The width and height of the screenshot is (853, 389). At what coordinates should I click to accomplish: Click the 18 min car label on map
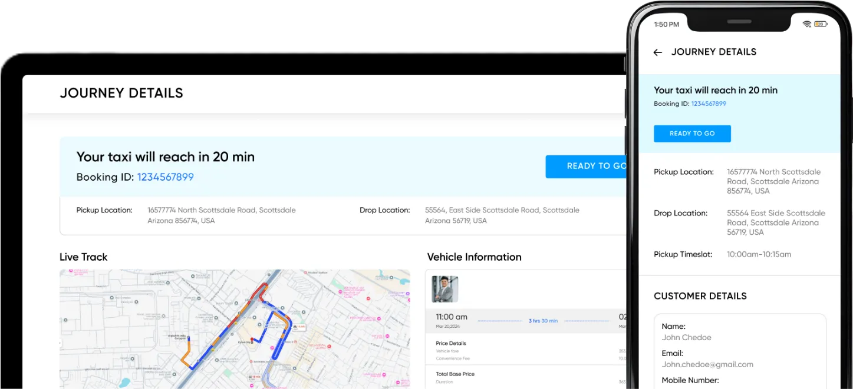tap(254, 377)
